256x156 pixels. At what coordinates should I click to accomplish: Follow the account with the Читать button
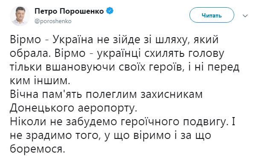point(212,15)
